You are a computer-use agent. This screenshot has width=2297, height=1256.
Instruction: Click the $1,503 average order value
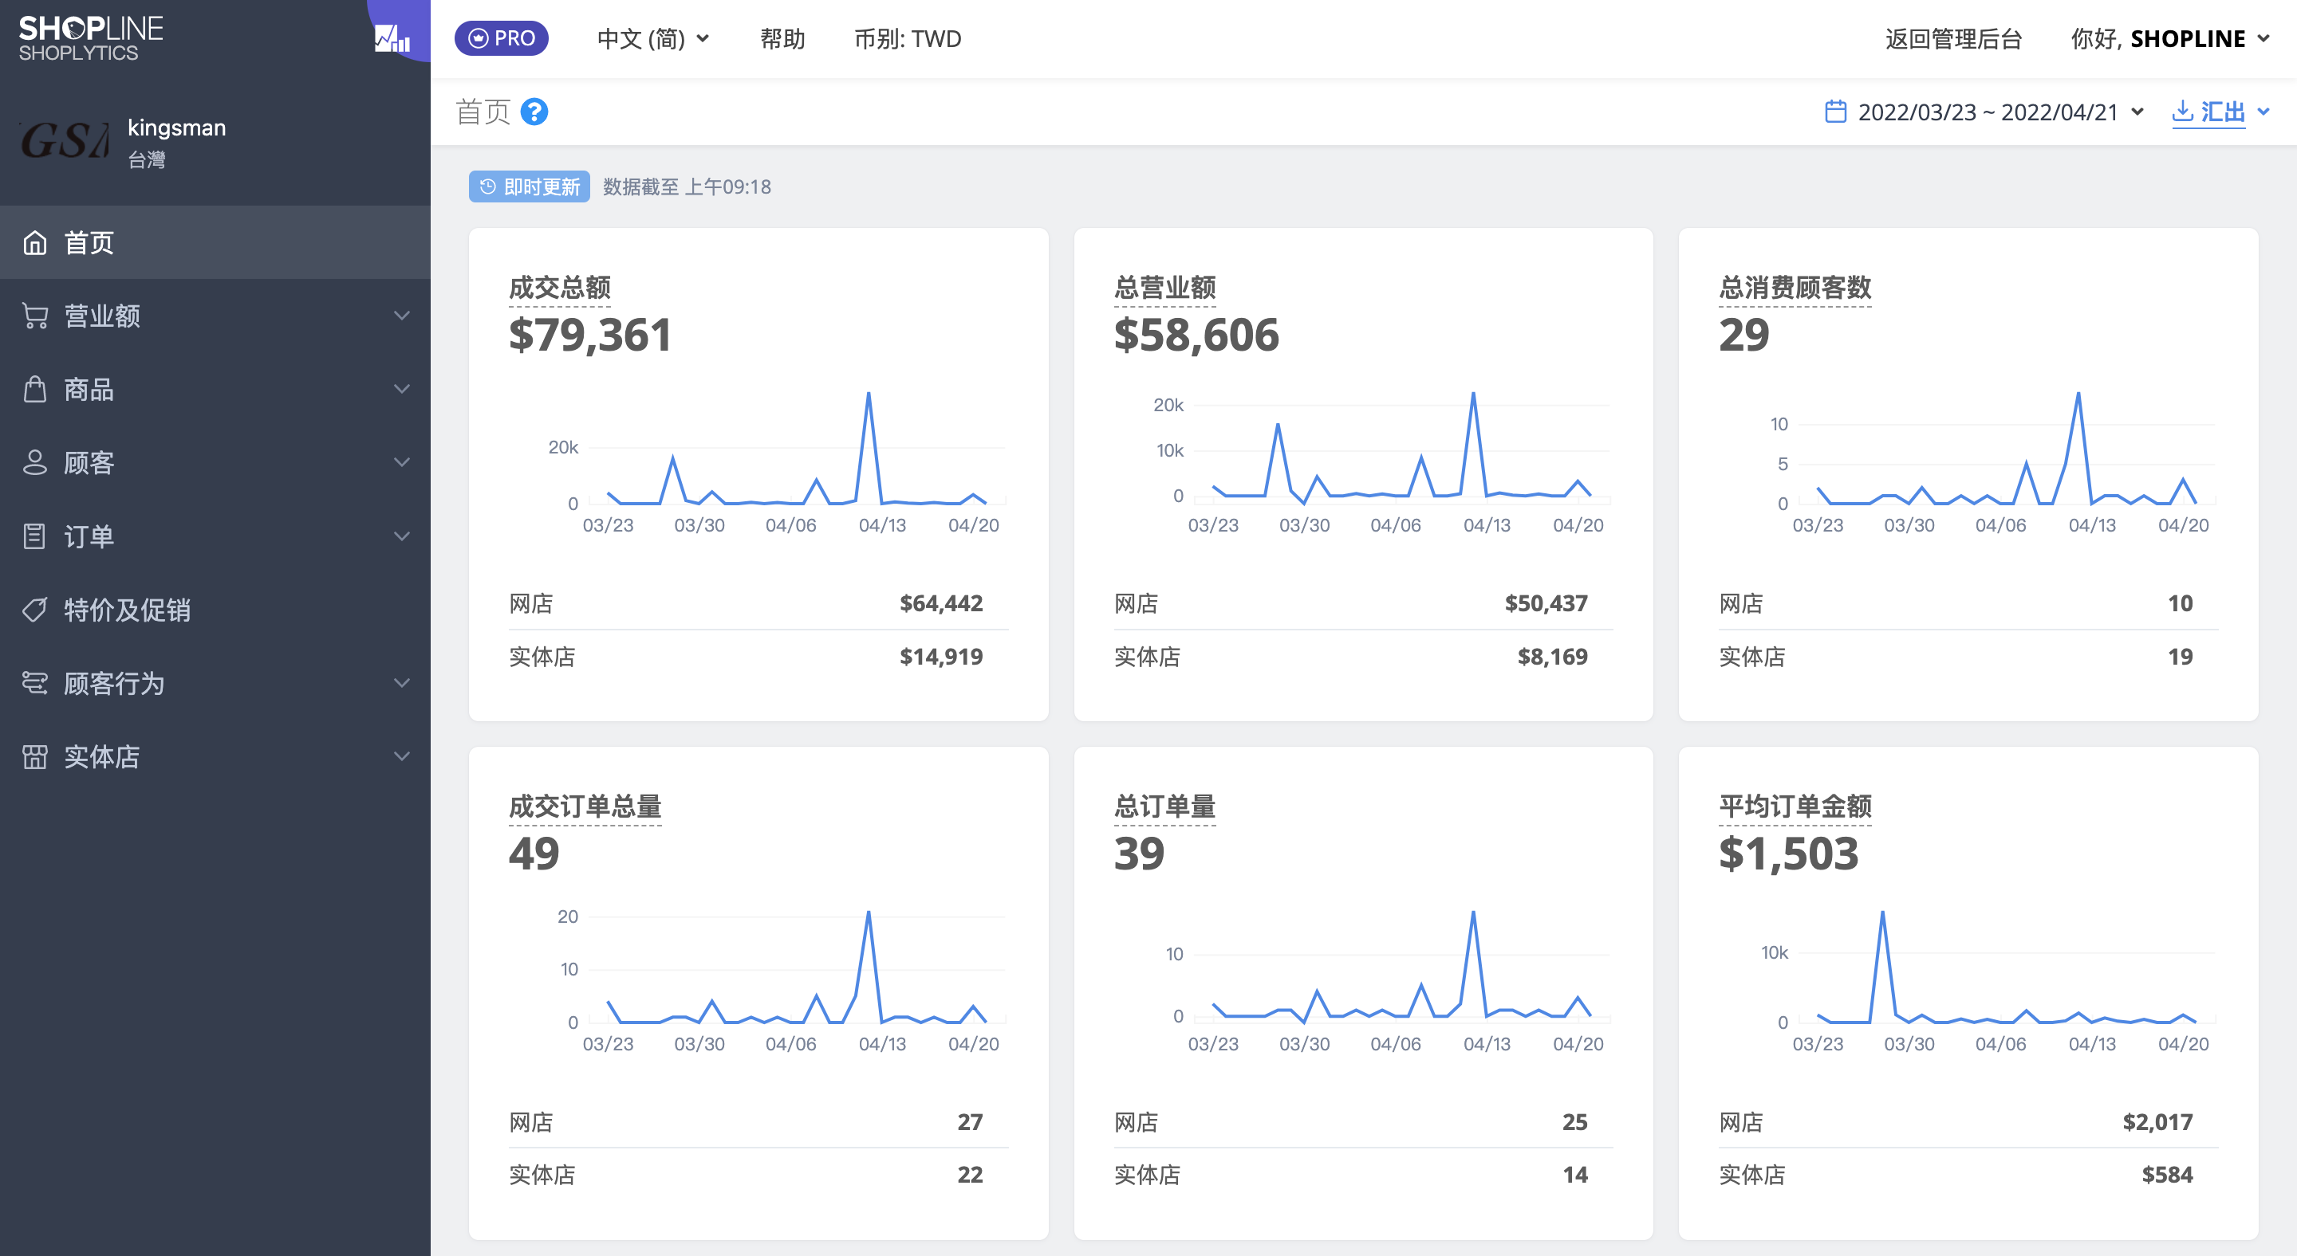tap(1788, 854)
